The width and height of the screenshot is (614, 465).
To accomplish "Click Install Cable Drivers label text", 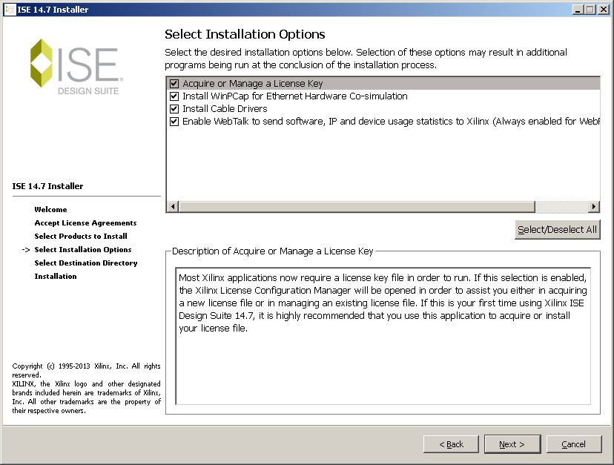I will click(x=225, y=108).
